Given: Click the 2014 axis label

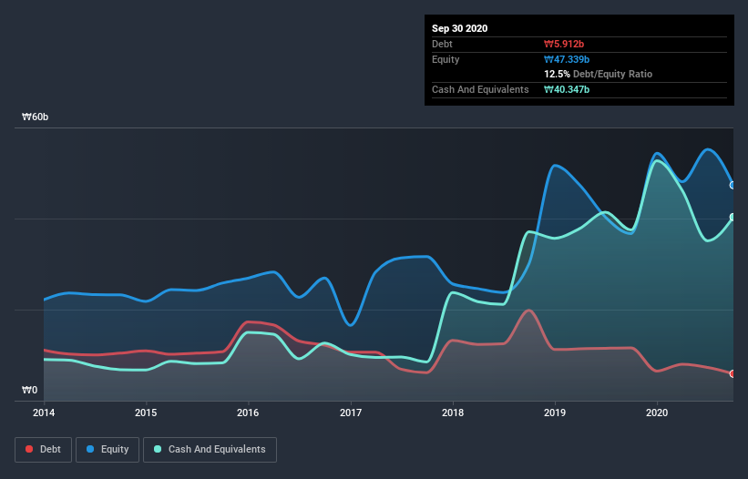Looking at the screenshot, I should point(44,413).
